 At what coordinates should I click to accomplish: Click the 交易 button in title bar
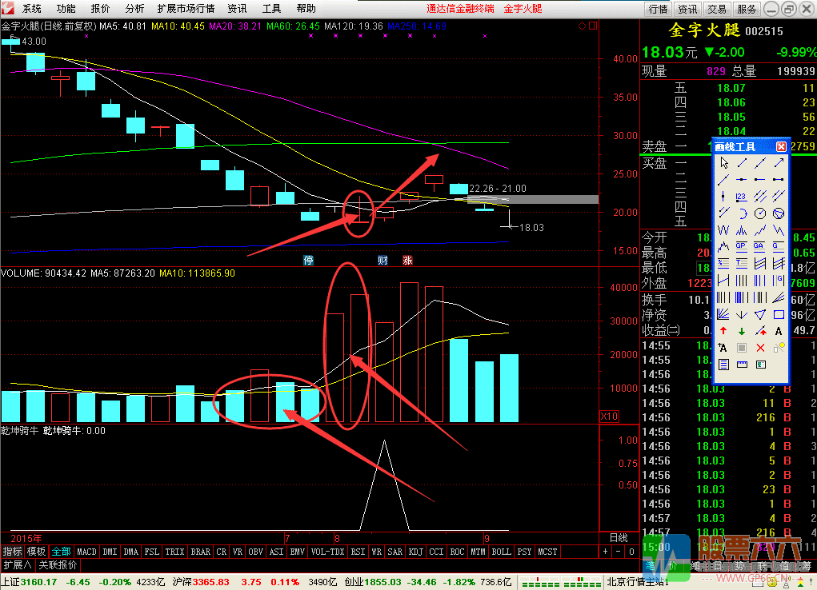pyautogui.click(x=717, y=9)
